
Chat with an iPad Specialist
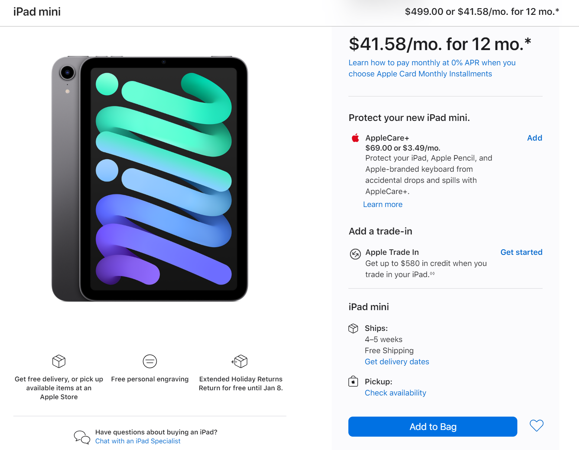[x=138, y=441]
